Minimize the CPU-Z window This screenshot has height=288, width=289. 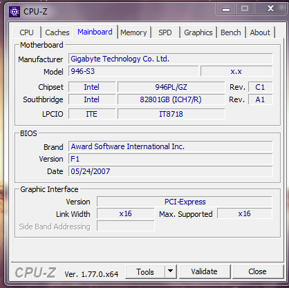click(226, 9)
